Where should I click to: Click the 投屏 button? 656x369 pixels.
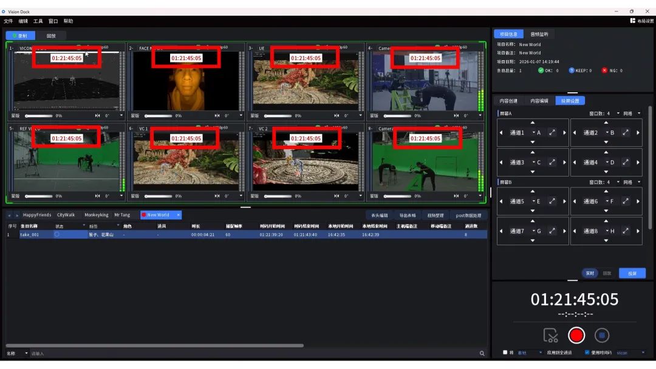(632, 273)
